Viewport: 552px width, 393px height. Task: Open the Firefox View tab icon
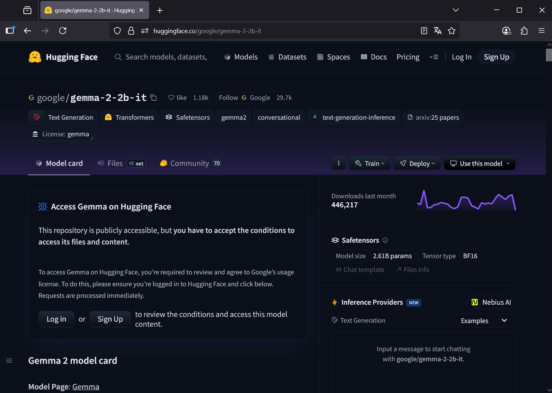pyautogui.click(x=27, y=10)
